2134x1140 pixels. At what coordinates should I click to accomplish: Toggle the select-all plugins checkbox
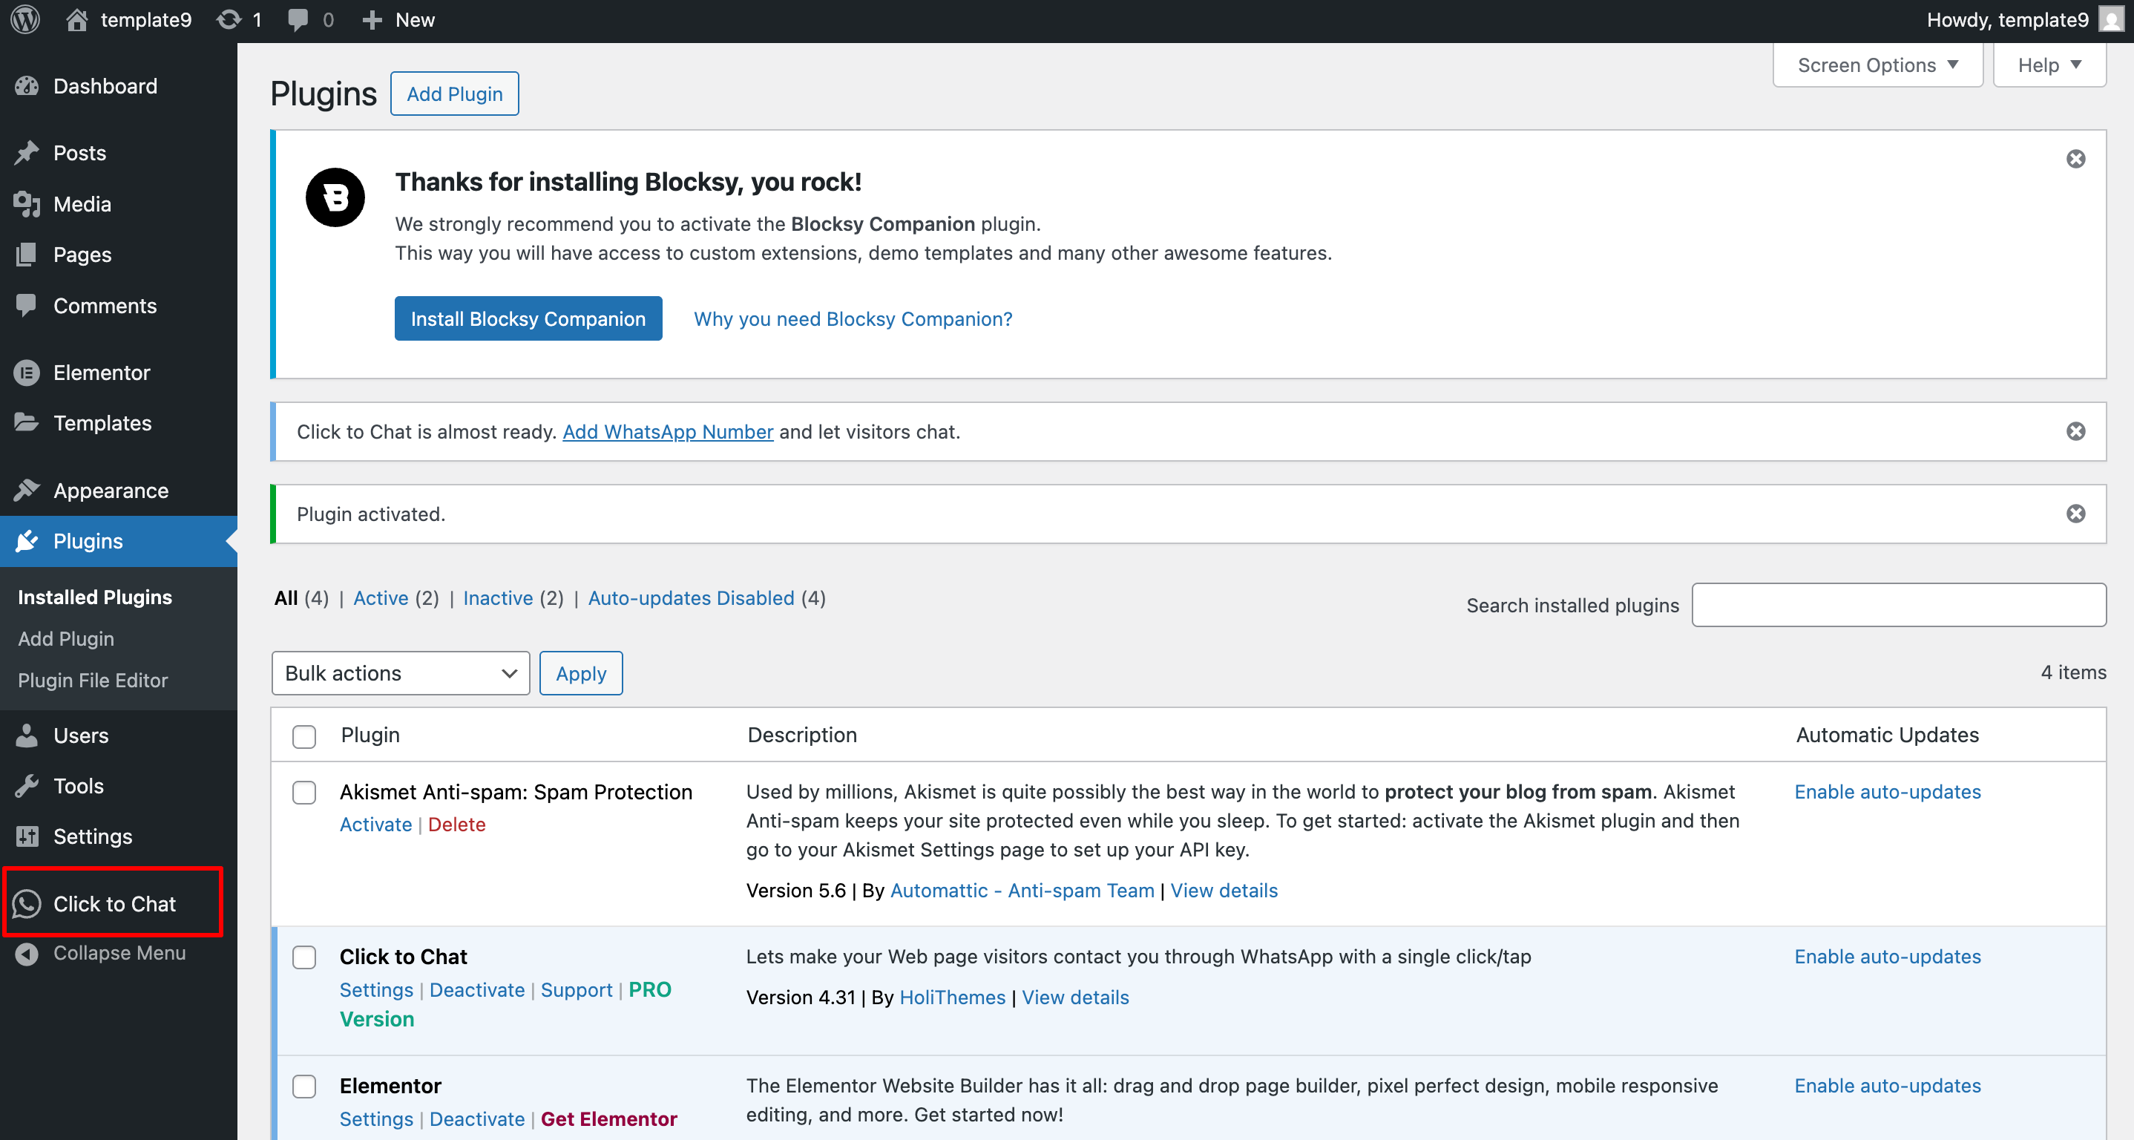(304, 736)
